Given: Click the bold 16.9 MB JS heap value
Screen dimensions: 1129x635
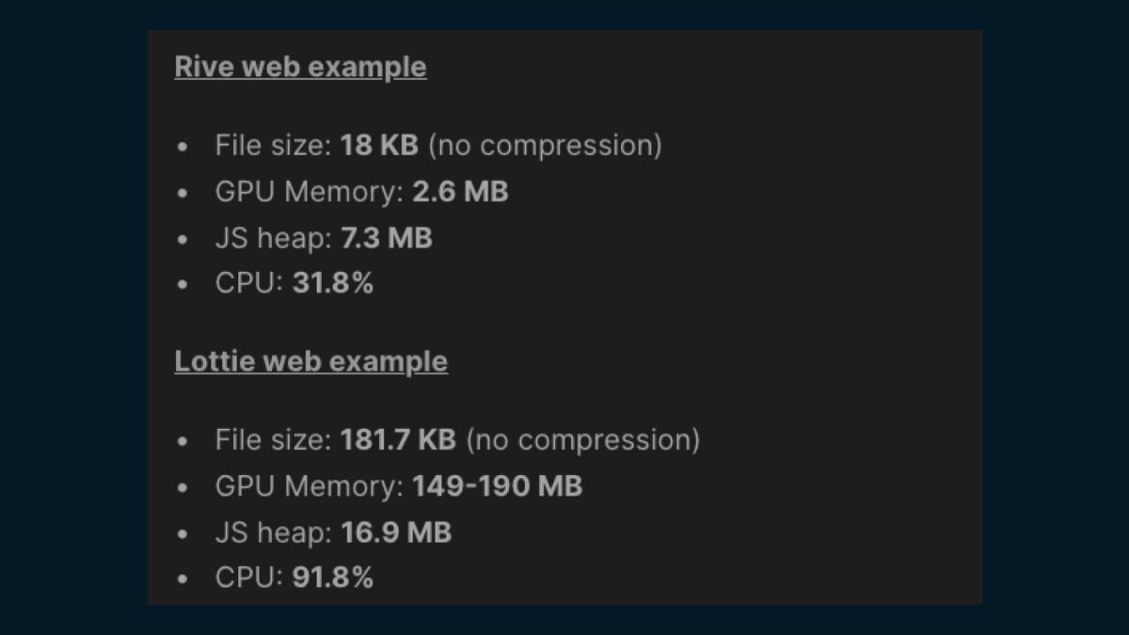Looking at the screenshot, I should click(396, 532).
